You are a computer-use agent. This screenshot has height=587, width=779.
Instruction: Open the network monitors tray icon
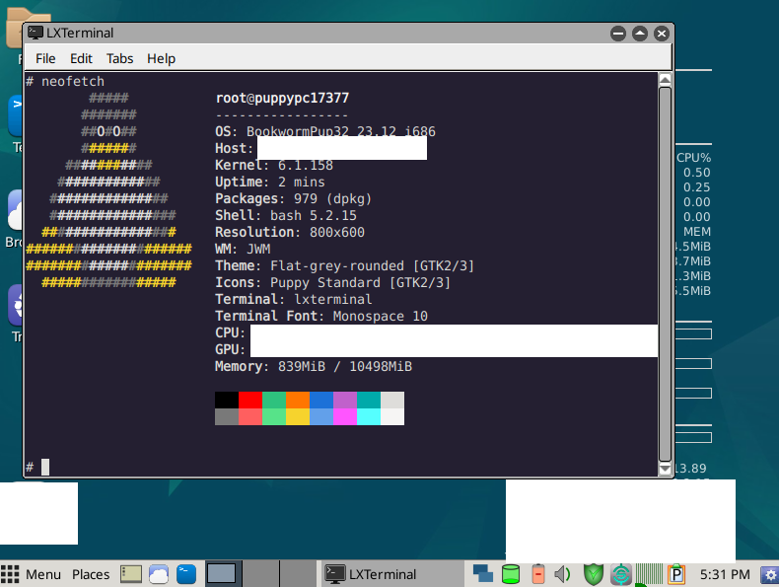point(483,574)
